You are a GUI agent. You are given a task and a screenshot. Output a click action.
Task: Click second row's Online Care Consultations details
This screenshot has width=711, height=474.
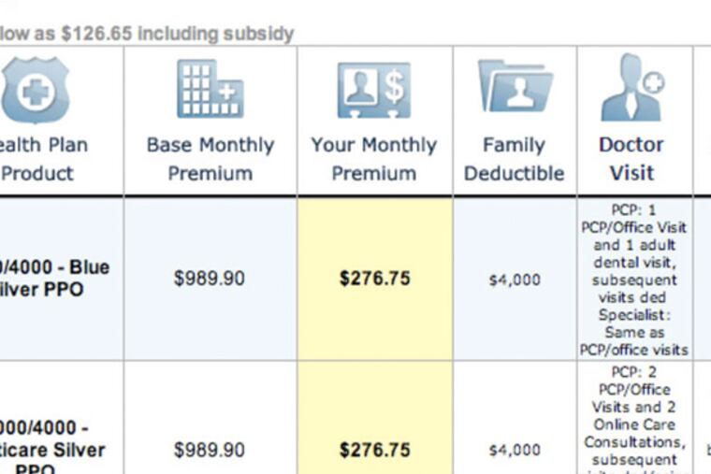pyautogui.click(x=632, y=433)
